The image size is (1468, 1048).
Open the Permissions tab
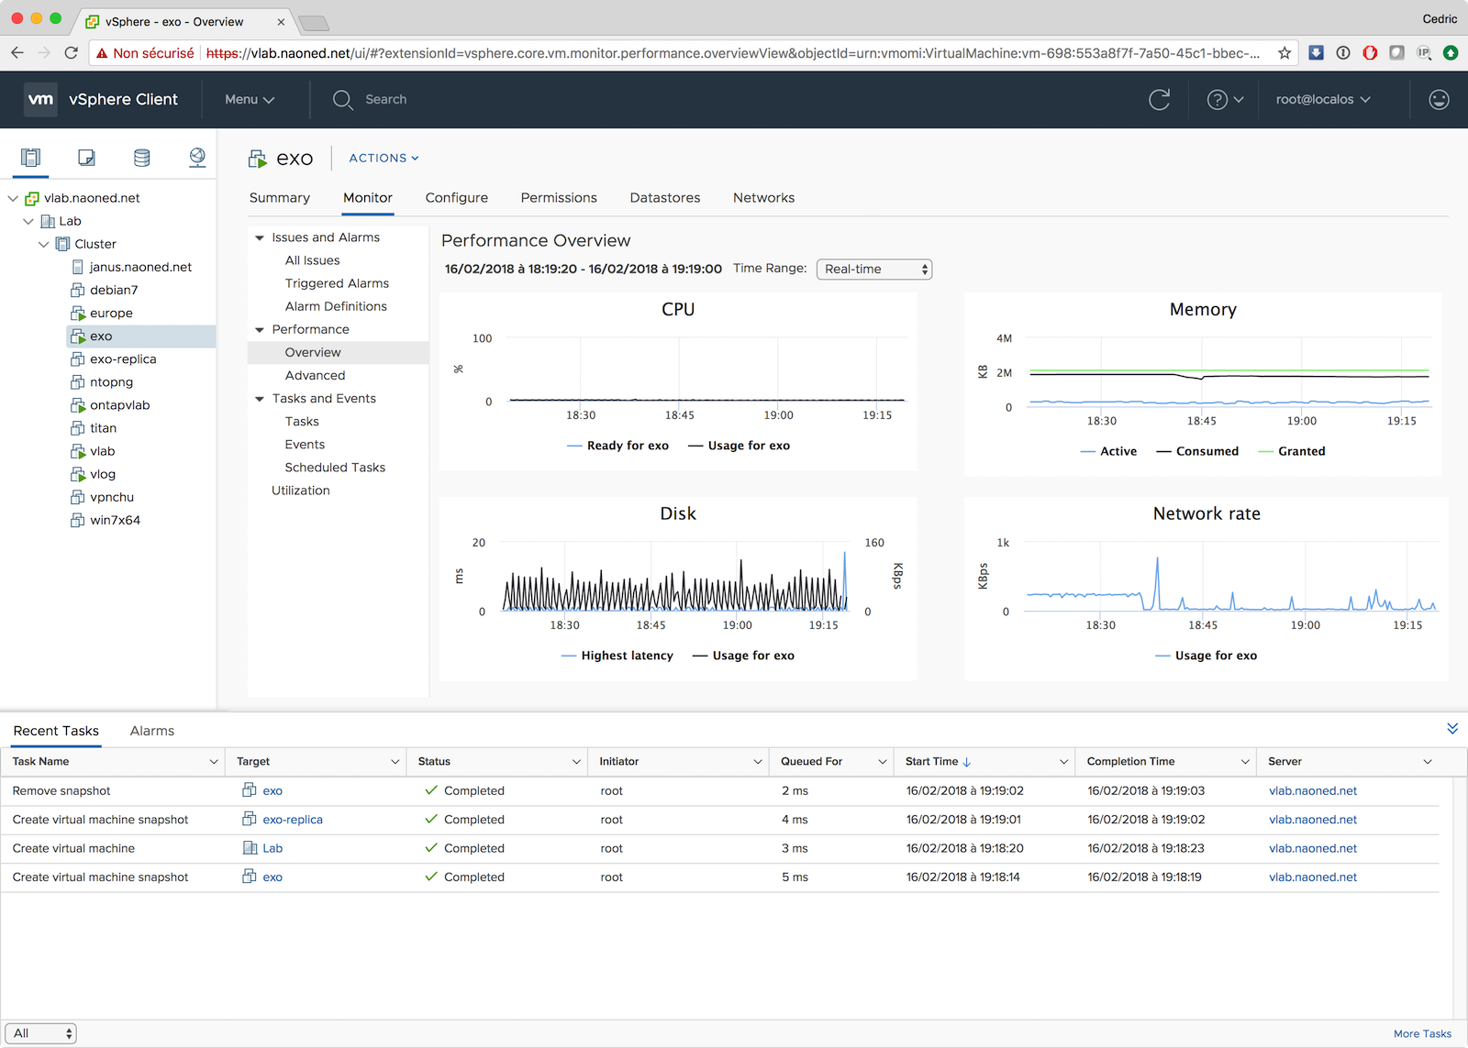point(559,198)
